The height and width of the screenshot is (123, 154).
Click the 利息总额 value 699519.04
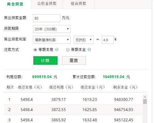42,77
